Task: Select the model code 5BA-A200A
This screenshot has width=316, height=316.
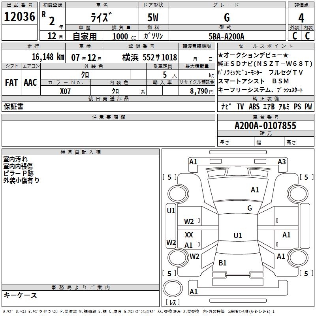Action: [x=226, y=36]
